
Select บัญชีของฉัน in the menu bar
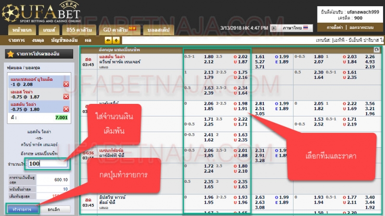pos(64,40)
